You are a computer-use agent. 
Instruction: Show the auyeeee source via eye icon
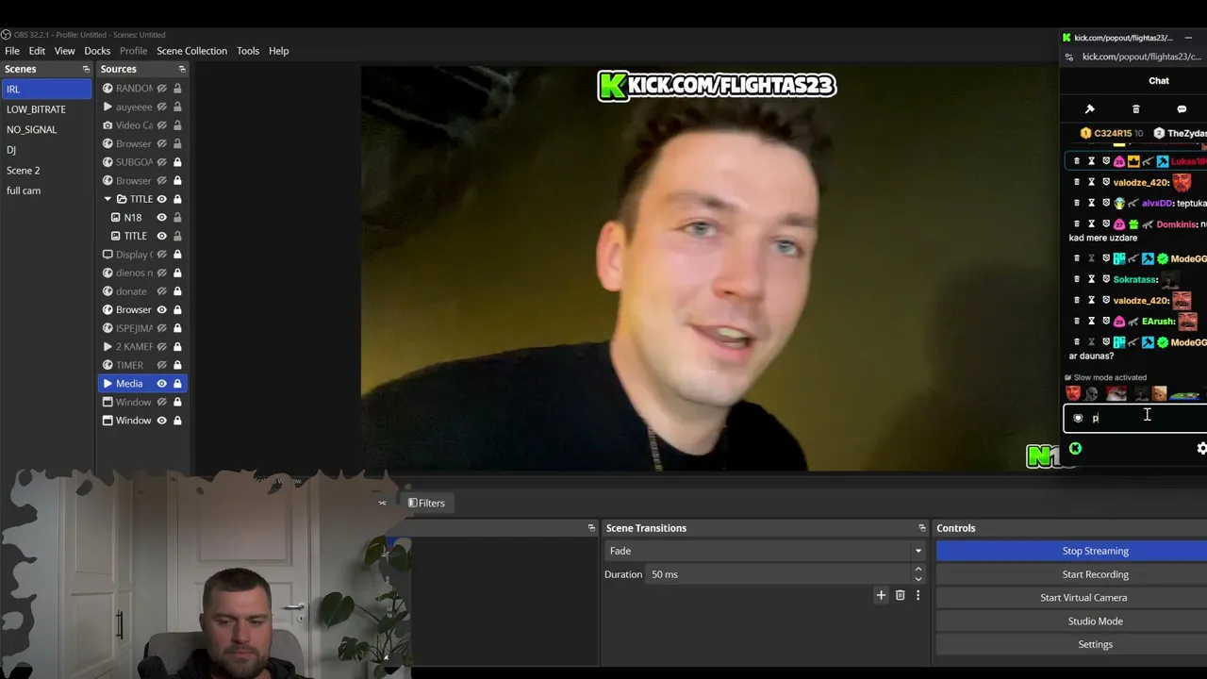[162, 107]
